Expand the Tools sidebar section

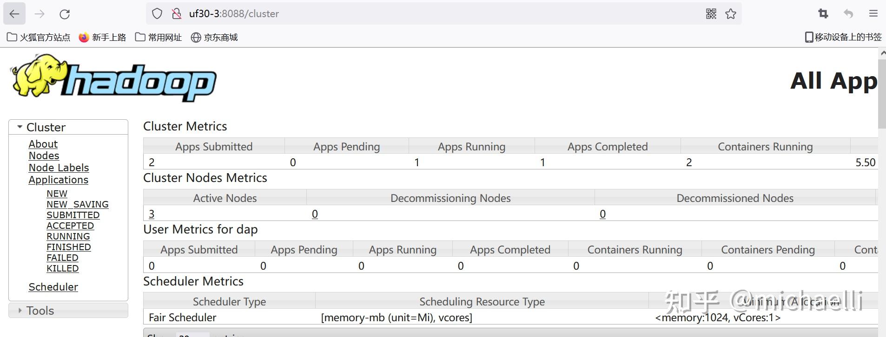20,310
